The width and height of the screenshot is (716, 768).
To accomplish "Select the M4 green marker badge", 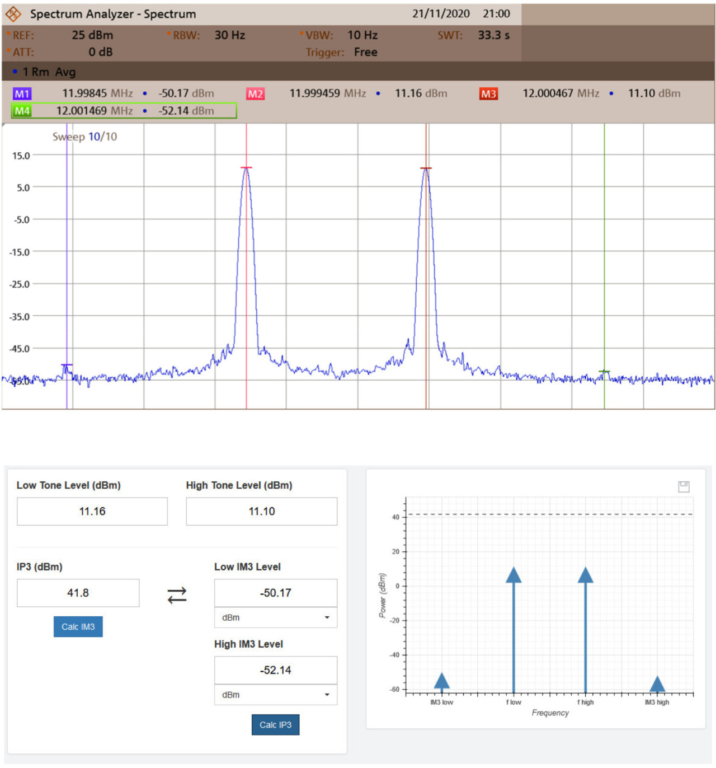I will (x=22, y=111).
